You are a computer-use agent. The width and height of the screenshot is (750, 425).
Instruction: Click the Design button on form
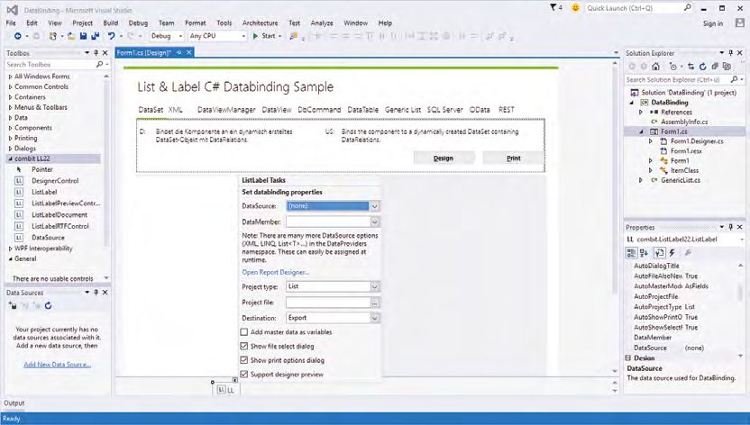[x=444, y=158]
